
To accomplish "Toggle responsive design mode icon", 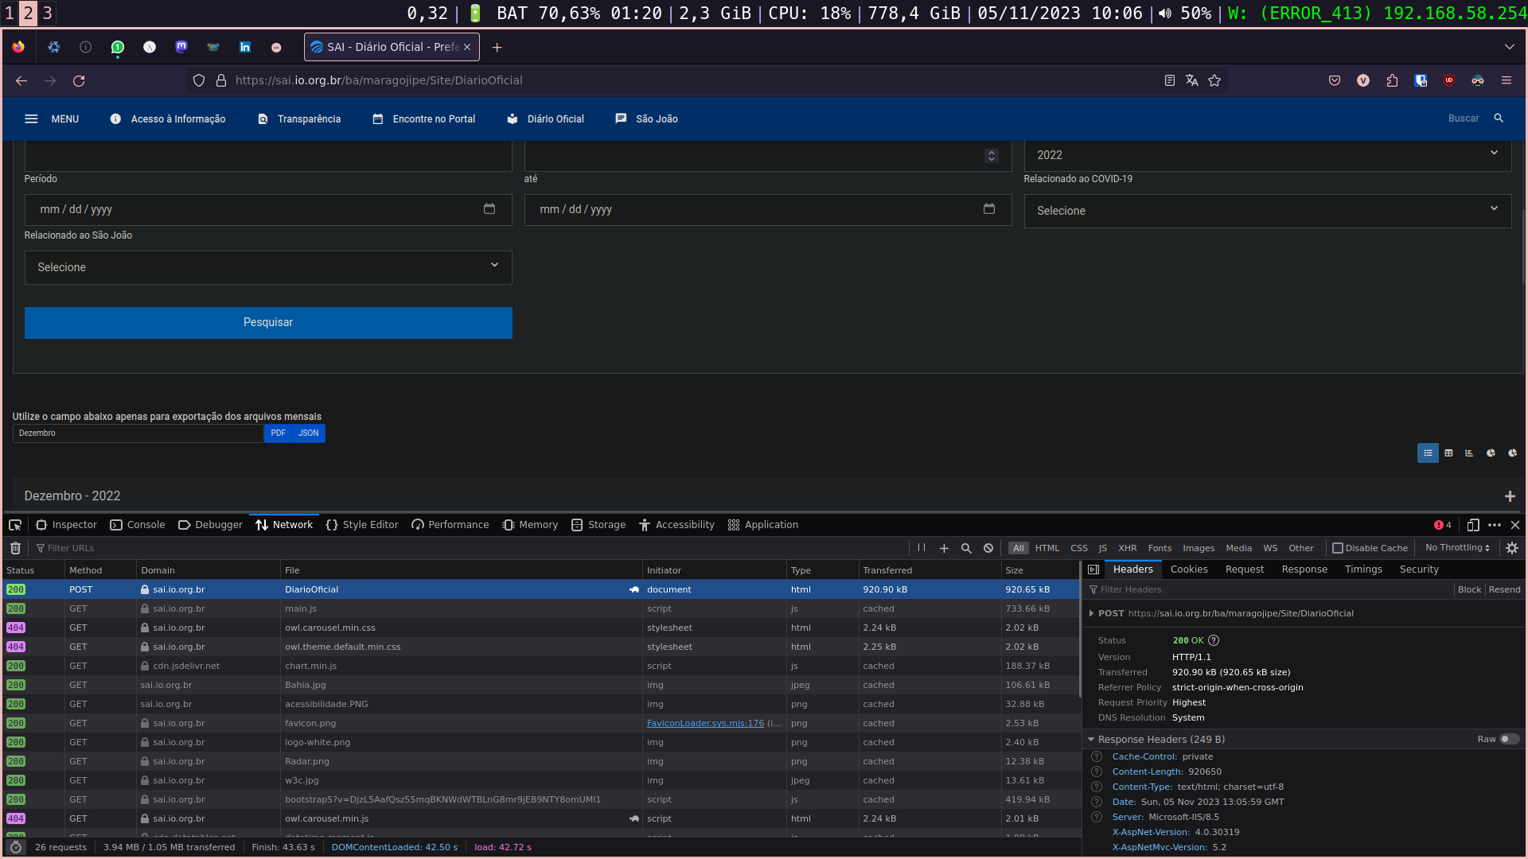I will click(x=1473, y=525).
